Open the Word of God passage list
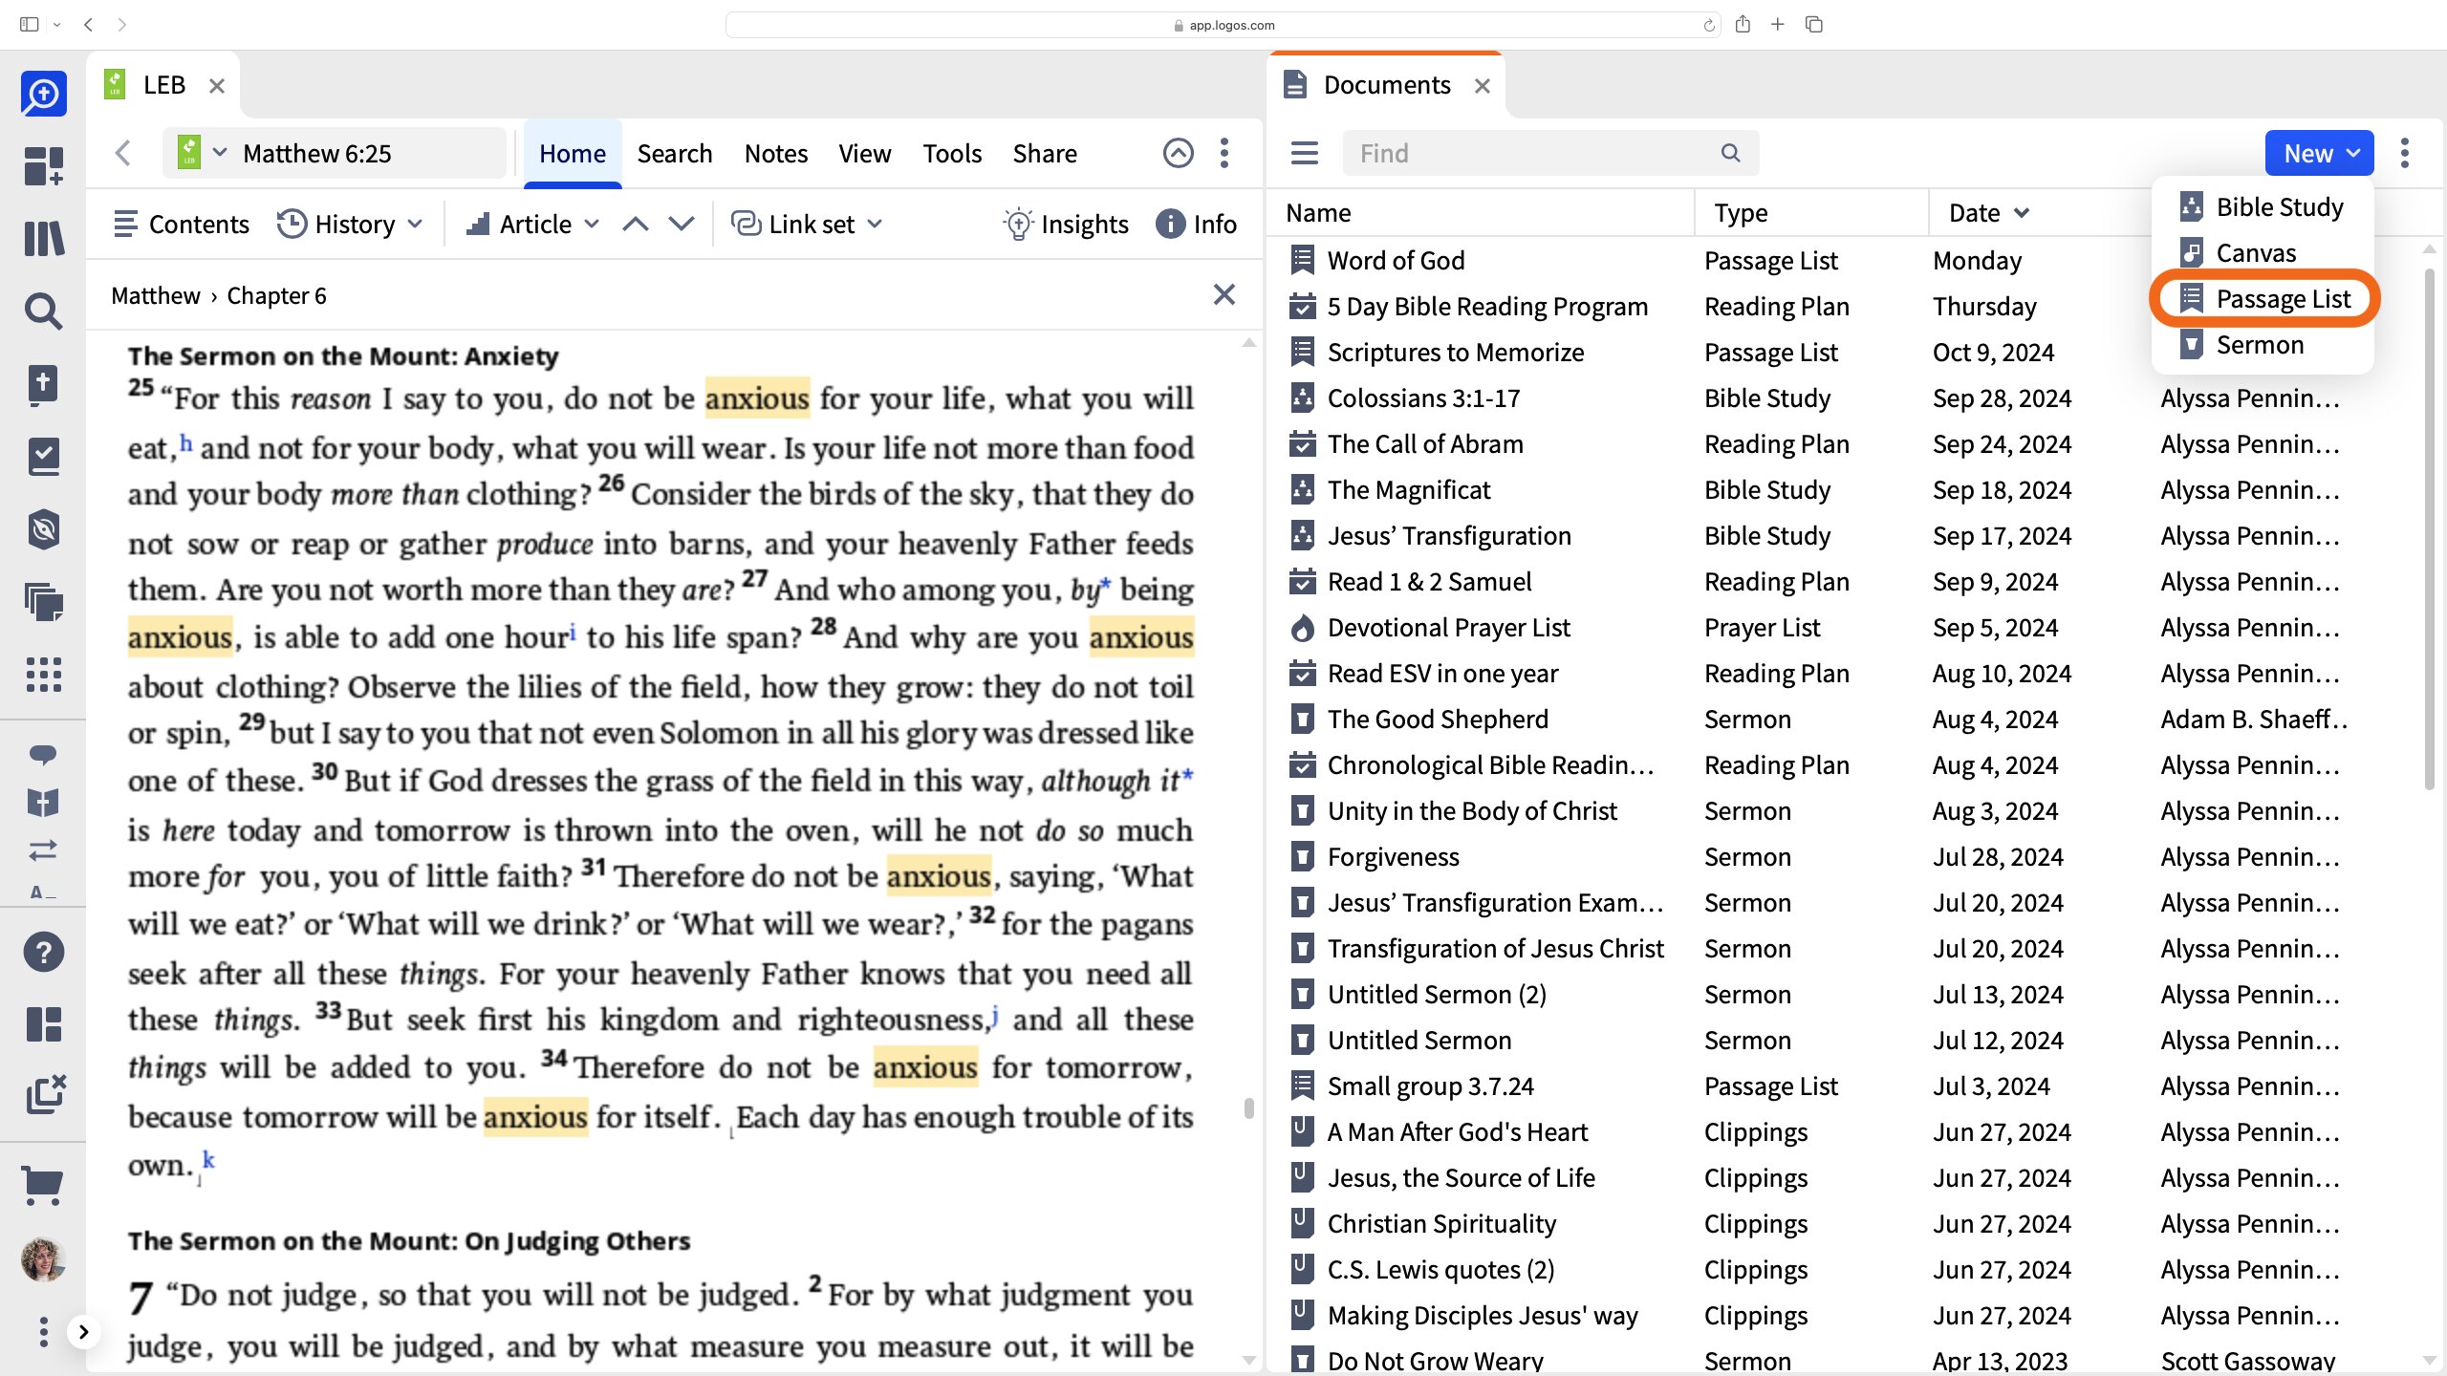This screenshot has height=1376, width=2447. point(1397,260)
